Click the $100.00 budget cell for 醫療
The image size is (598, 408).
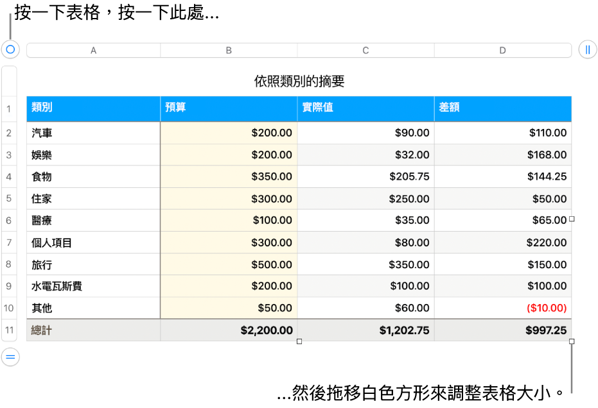(x=229, y=220)
